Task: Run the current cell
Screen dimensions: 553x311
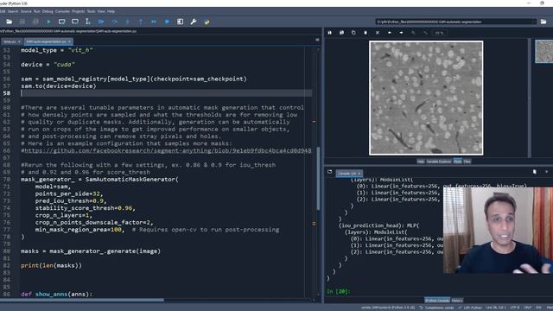Action: [x=61, y=22]
